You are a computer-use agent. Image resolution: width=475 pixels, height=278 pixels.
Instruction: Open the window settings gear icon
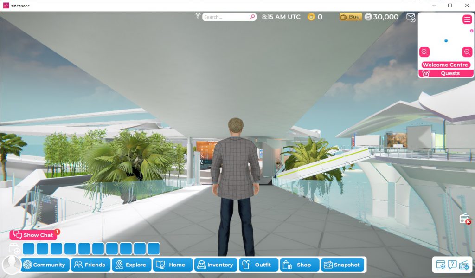(x=441, y=265)
